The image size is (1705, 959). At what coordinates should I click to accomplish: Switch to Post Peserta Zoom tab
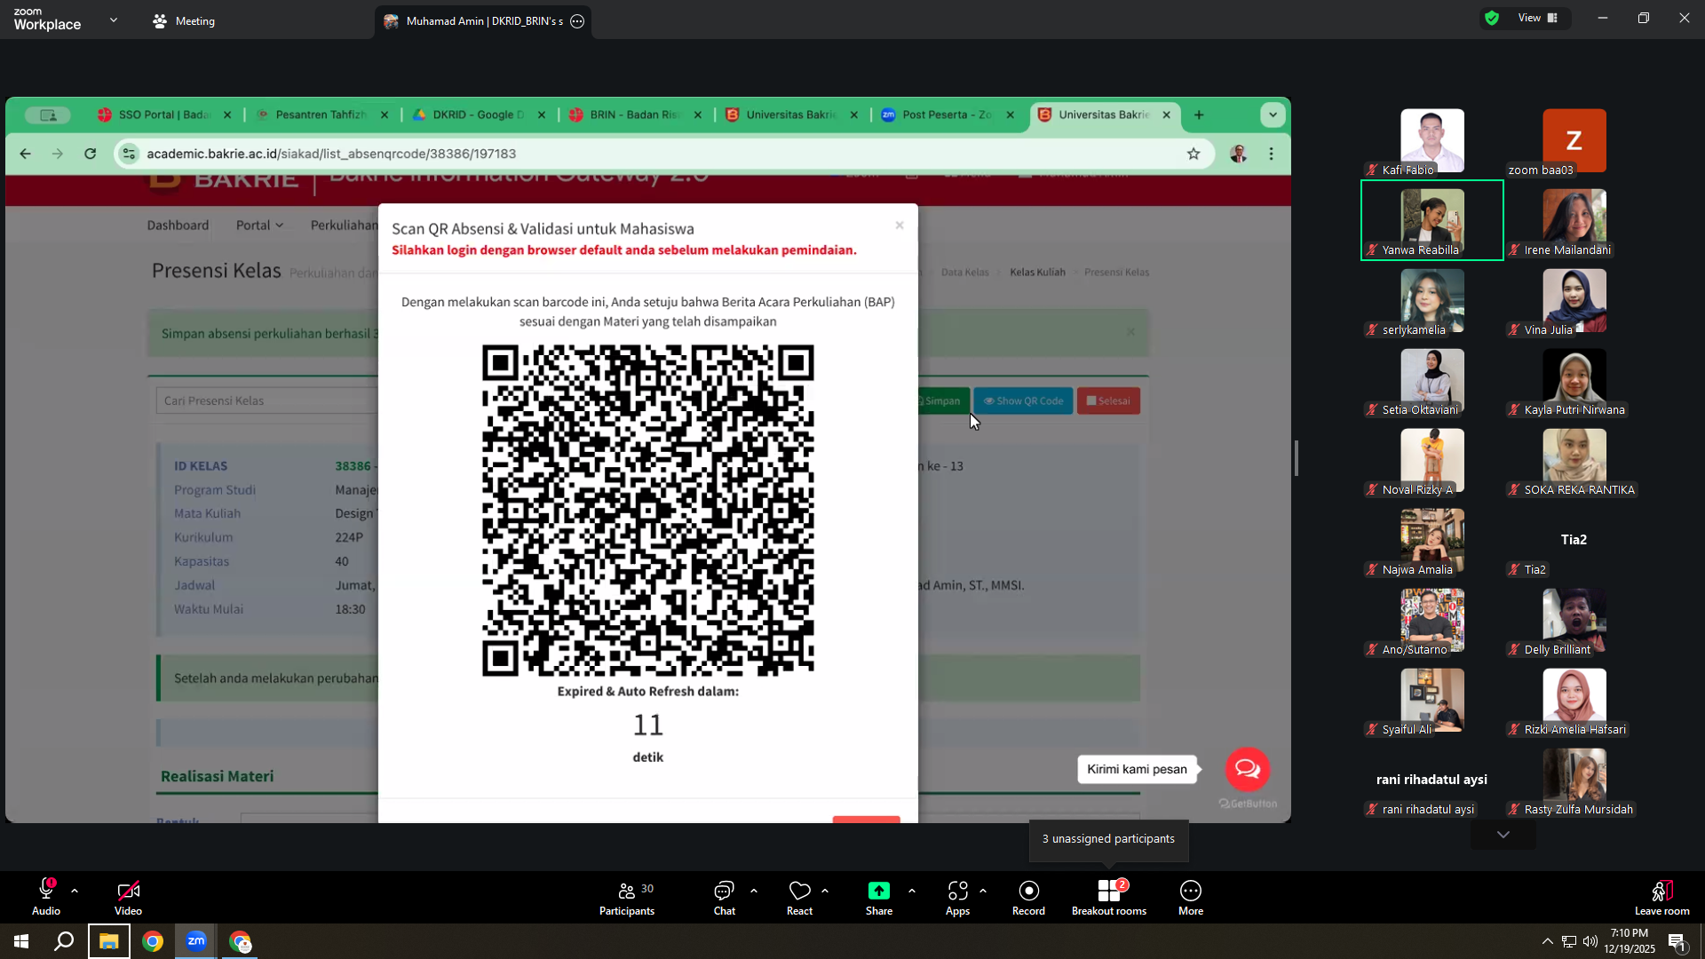pyautogui.click(x=947, y=115)
